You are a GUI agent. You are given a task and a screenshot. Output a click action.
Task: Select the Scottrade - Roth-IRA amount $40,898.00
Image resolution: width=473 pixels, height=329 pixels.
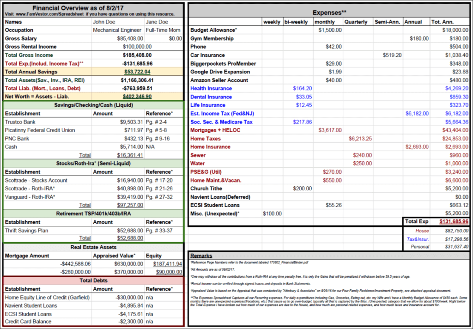(130, 189)
